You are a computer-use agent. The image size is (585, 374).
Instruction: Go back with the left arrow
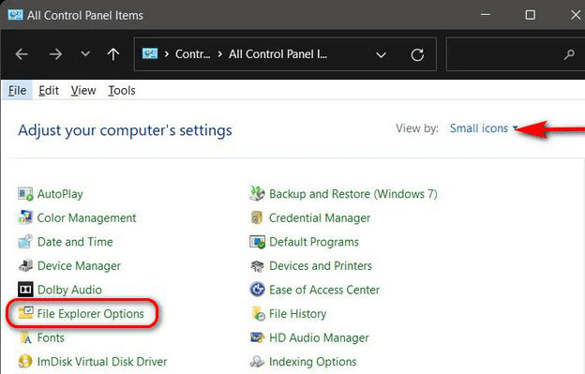tap(22, 54)
